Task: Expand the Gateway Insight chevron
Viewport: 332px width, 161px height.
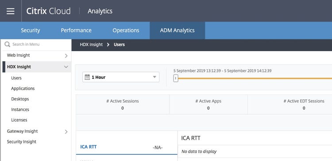Action: click(66, 132)
